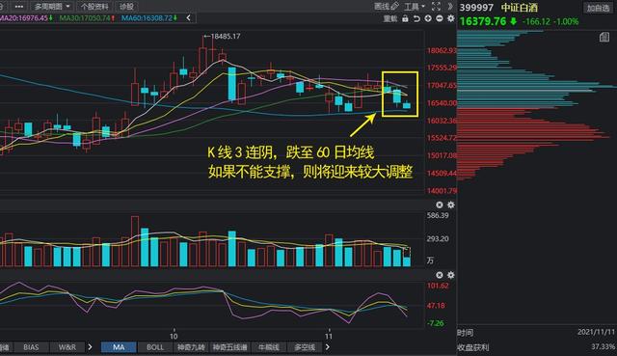Click the stock code 399997
This screenshot has width=617, height=356.
pyautogui.click(x=476, y=8)
